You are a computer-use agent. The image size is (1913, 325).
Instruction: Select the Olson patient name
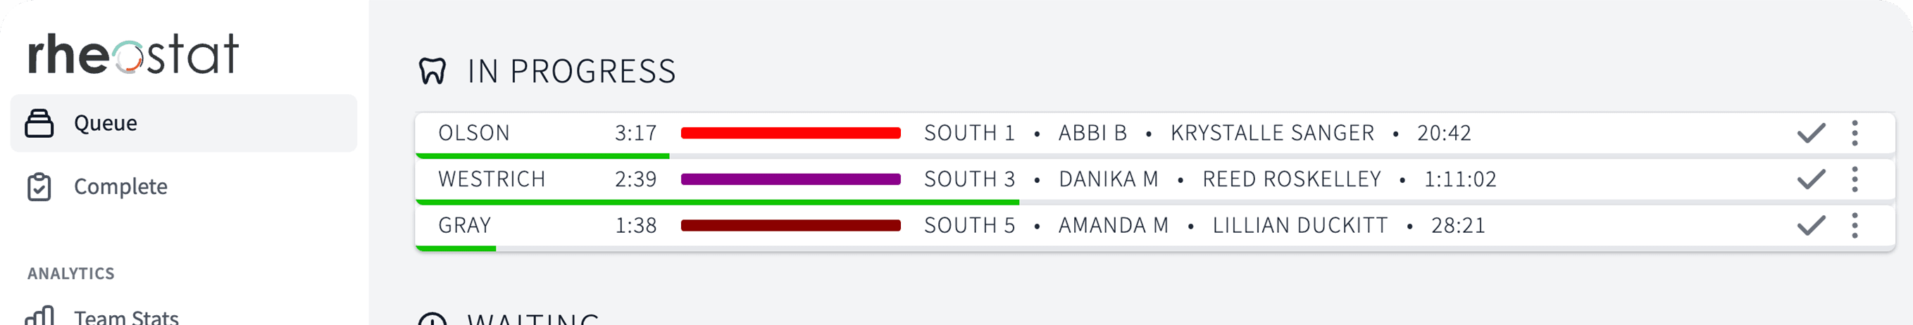[x=474, y=134]
